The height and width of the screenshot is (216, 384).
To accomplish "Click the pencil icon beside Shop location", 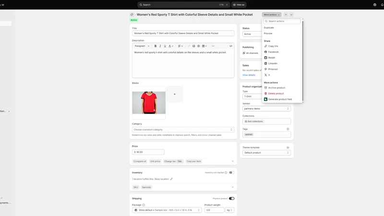I will (x=171, y=179).
